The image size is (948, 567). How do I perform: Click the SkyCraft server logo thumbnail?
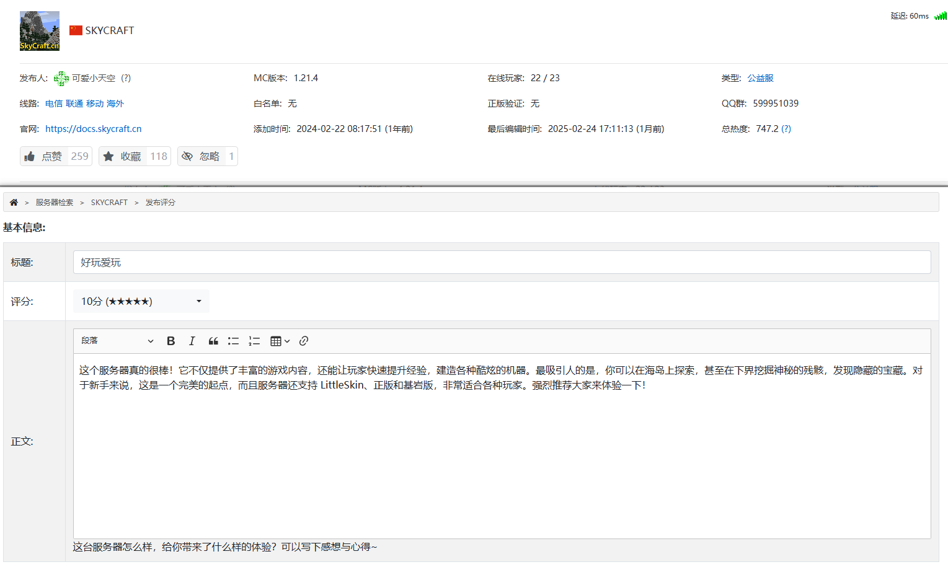pyautogui.click(x=40, y=31)
